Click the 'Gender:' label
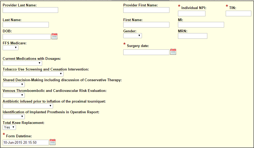 point(130,31)
